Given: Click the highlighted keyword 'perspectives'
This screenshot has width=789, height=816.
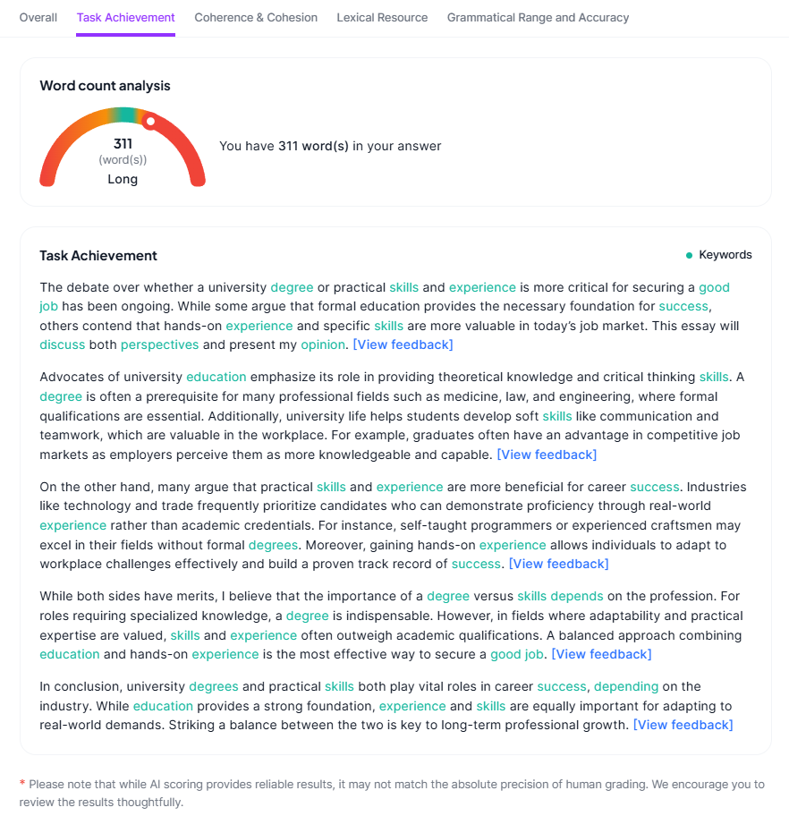Looking at the screenshot, I should pyautogui.click(x=159, y=344).
